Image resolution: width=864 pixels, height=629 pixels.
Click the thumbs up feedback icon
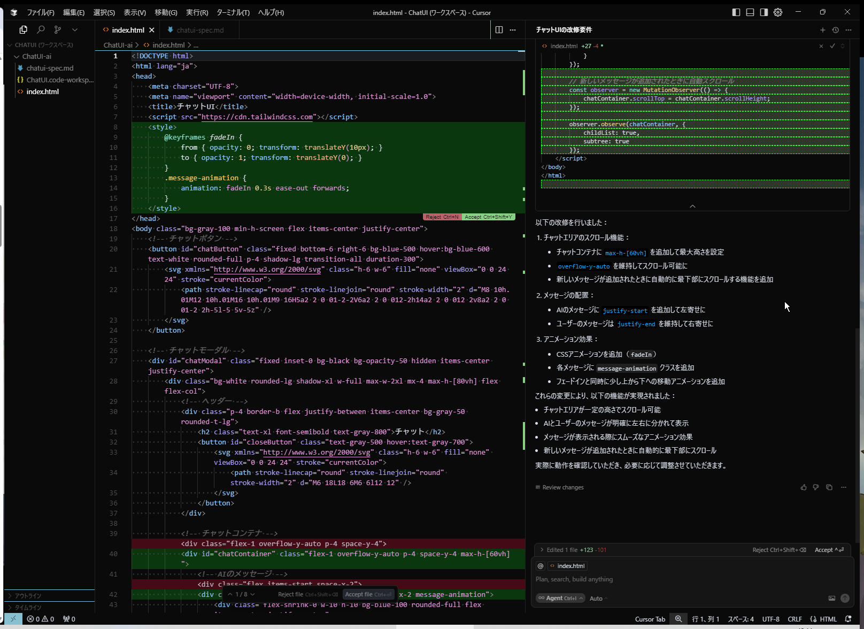[x=803, y=487]
